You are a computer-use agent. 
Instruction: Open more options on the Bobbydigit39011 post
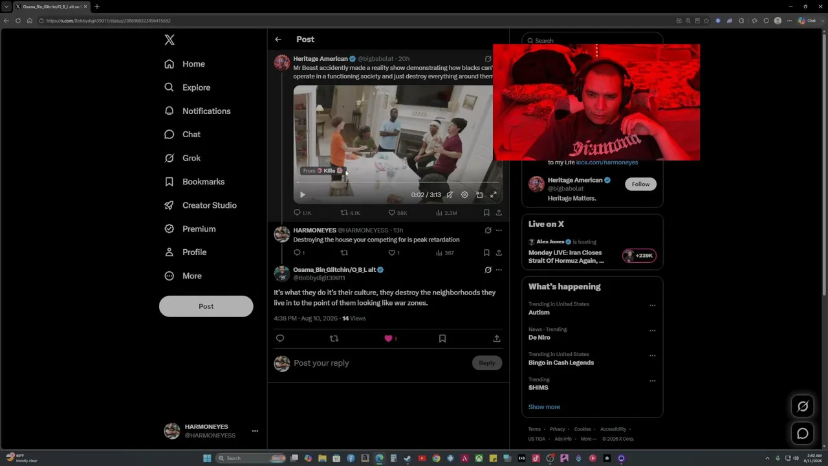[499, 270]
